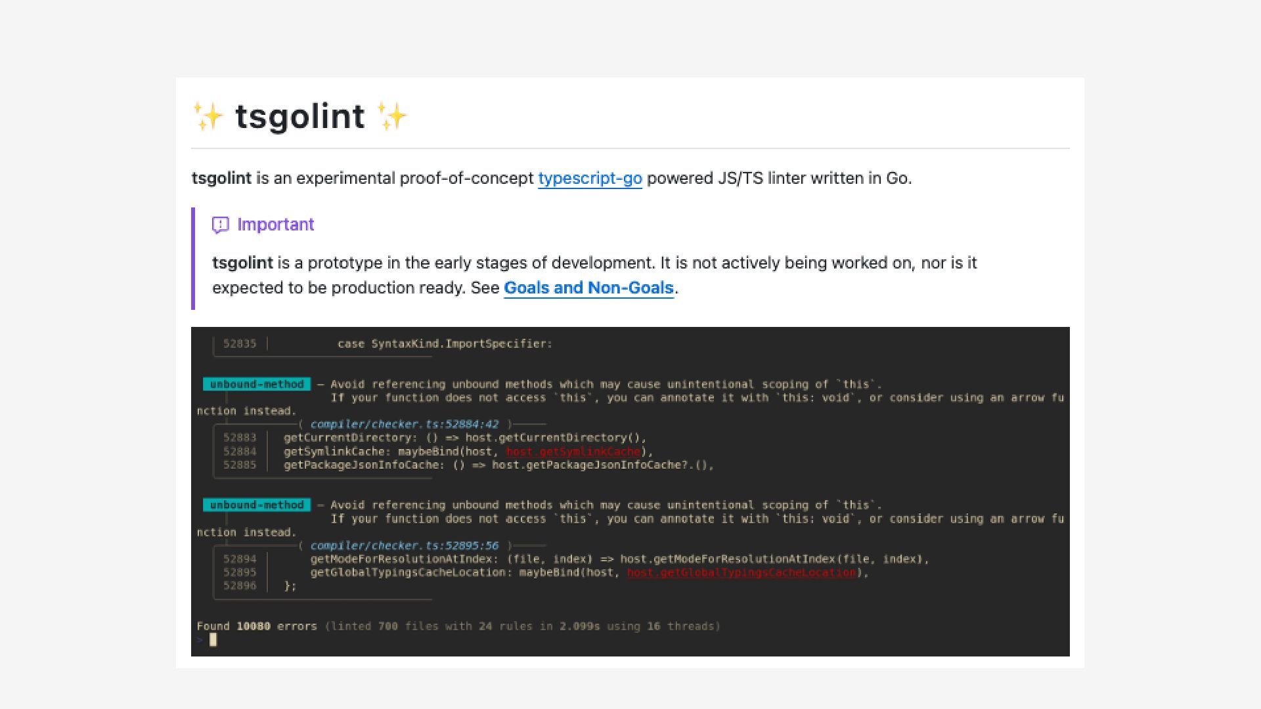The image size is (1261, 709).
Task: Click the Important alert icon
Action: (221, 225)
